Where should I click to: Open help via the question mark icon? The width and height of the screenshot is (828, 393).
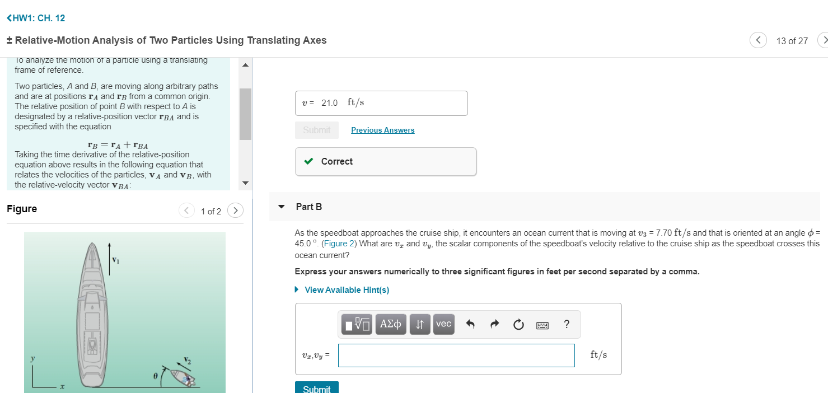[566, 324]
